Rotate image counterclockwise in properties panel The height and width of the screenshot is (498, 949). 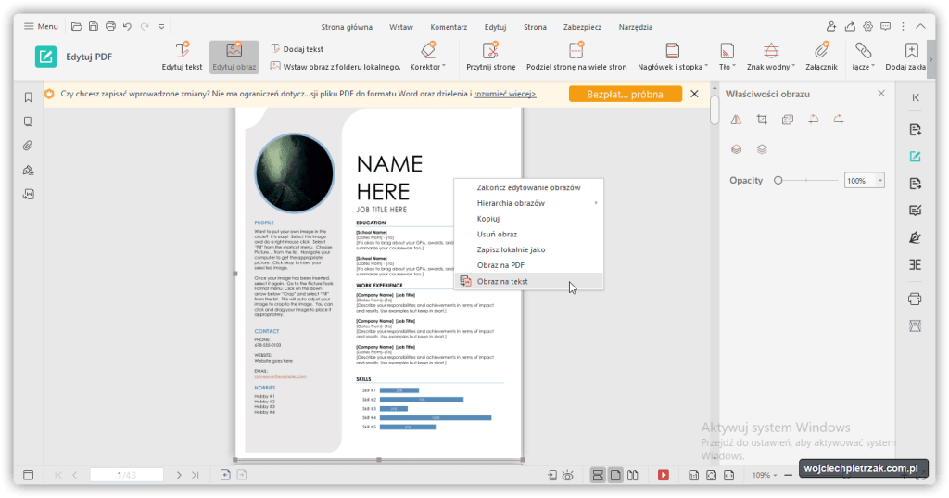click(813, 120)
